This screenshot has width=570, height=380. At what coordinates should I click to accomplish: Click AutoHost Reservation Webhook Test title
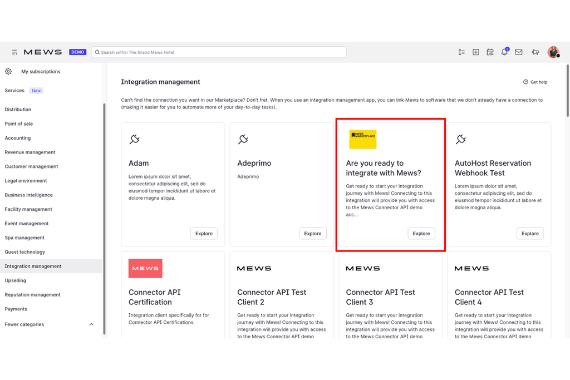(x=493, y=168)
